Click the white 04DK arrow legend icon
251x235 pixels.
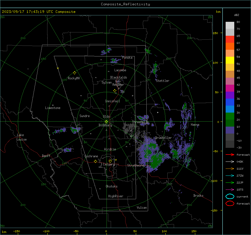(230, 162)
